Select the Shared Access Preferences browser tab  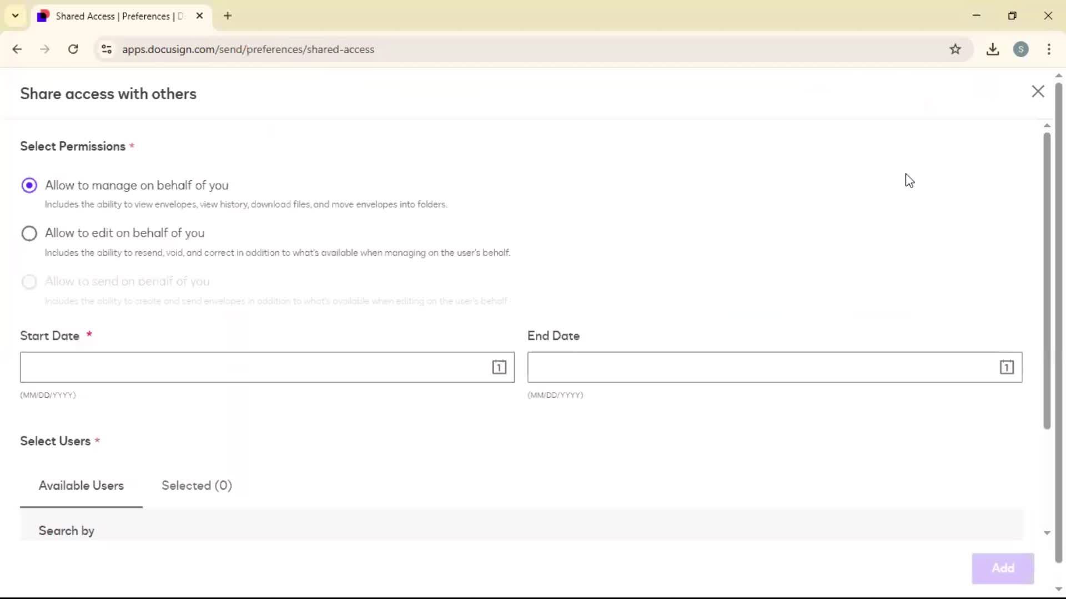tap(120, 16)
